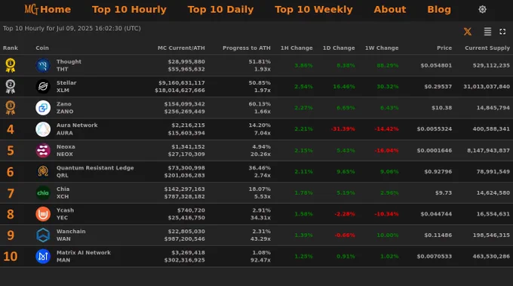The height and width of the screenshot is (286, 513).
Task: Sort by 1H Change column
Action: 296,48
